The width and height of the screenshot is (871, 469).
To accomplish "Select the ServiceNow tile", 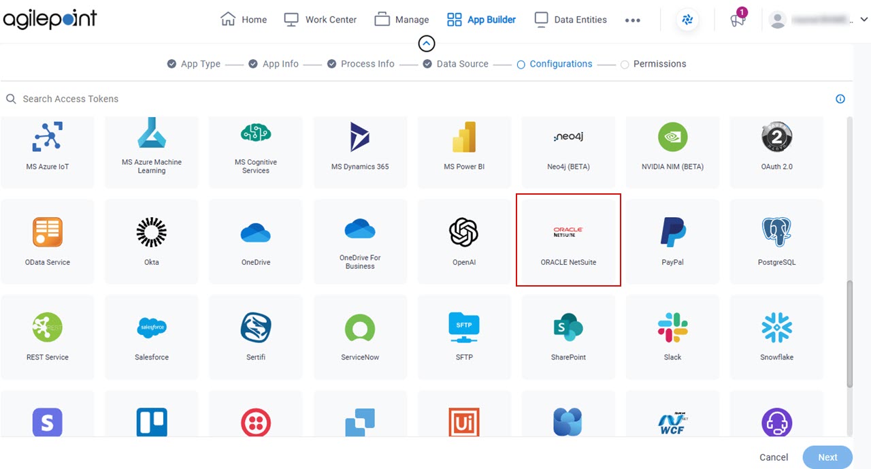I will coord(360,337).
